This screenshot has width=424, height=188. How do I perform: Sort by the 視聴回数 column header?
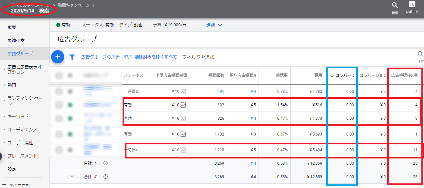pos(216,75)
